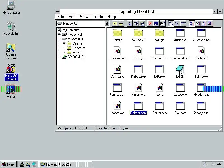Select the Windows folder in file pane

tap(138, 36)
